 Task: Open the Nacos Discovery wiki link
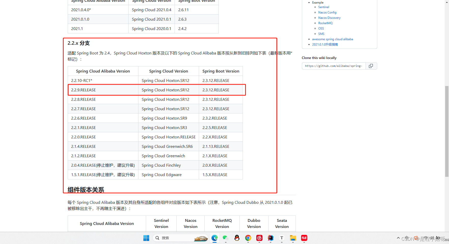(x=329, y=18)
